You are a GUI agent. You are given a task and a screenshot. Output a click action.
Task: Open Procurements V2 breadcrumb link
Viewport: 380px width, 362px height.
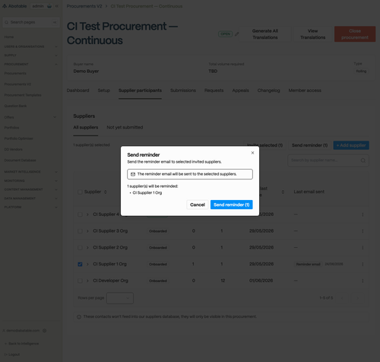[84, 6]
